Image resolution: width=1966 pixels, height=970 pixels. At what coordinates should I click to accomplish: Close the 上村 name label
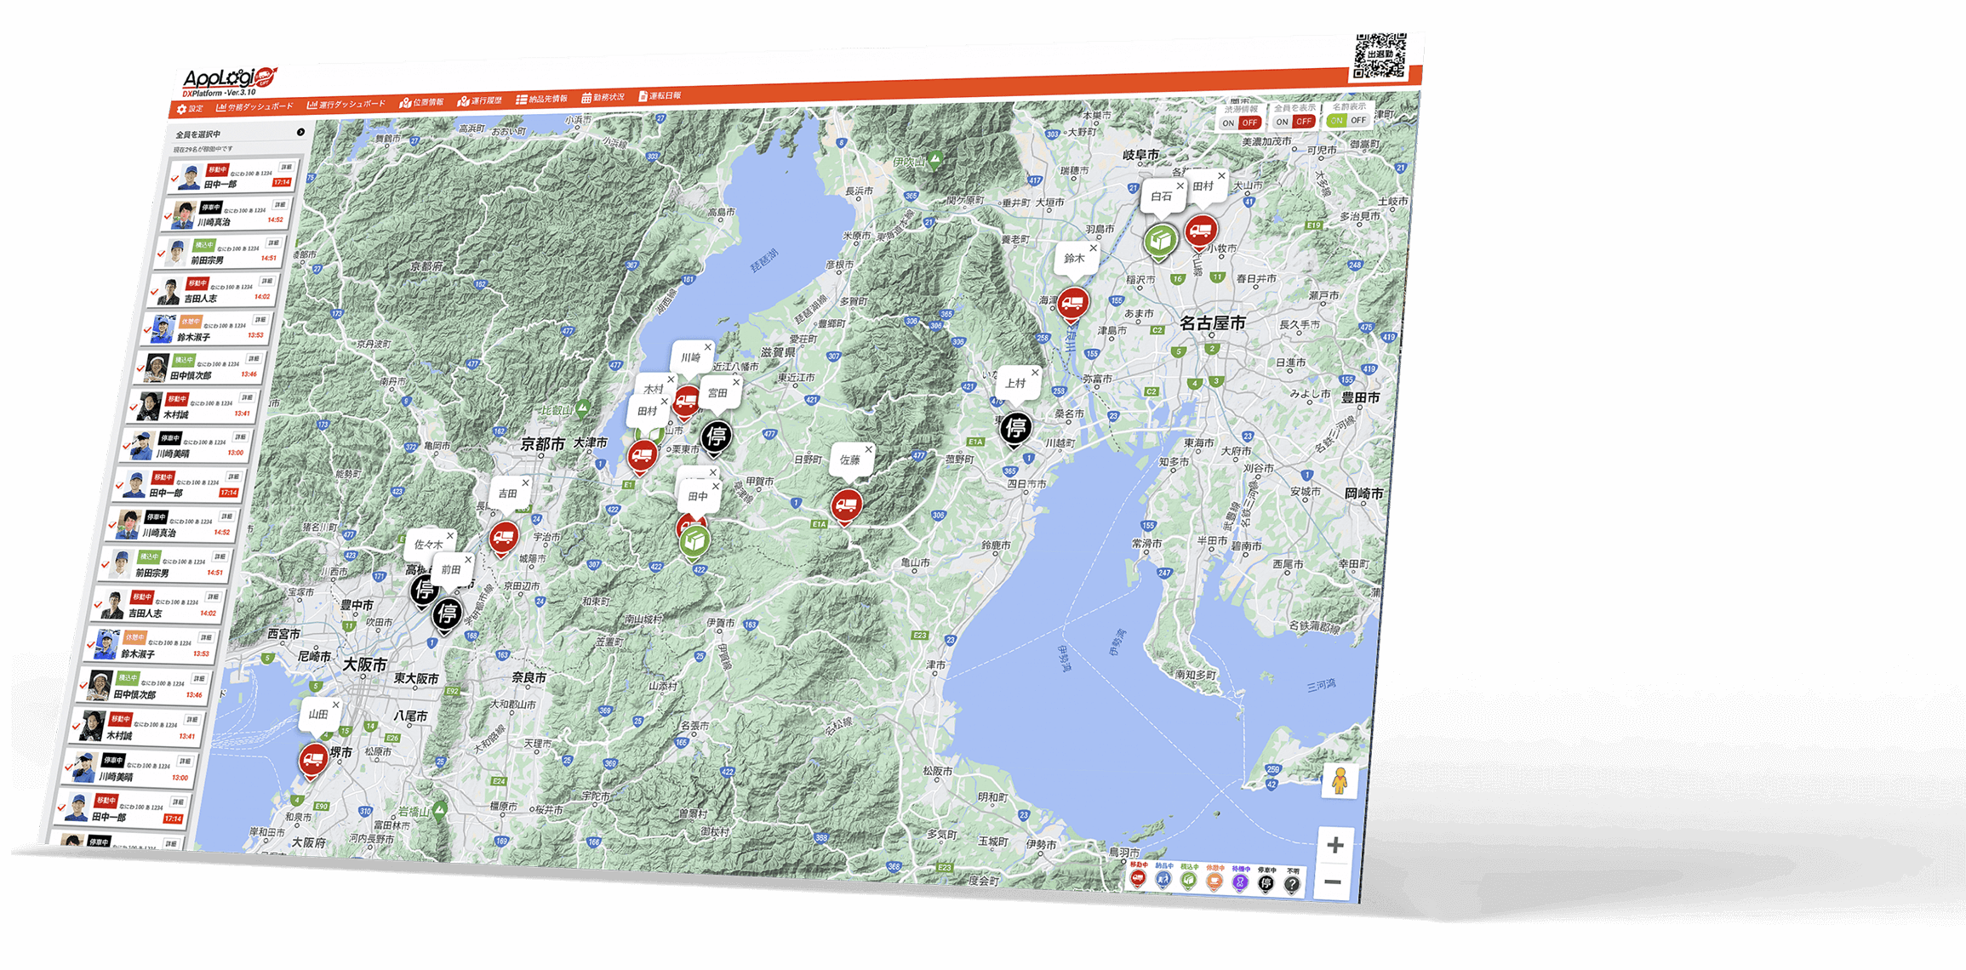1035,373
